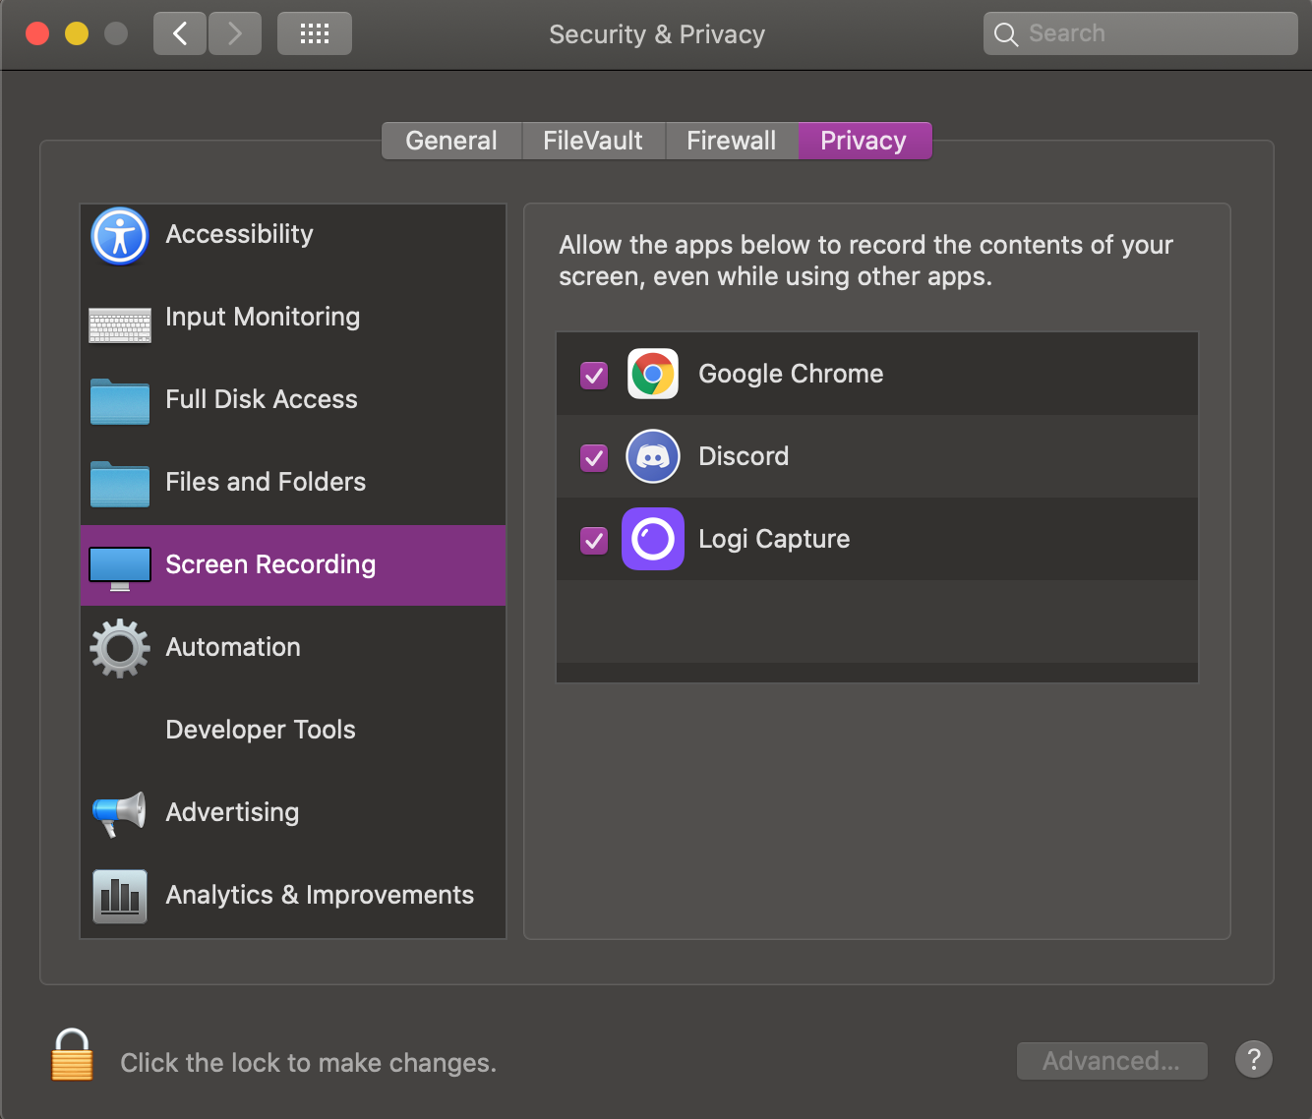1312x1119 pixels.
Task: Select Accessibility in the privacy list
Action: click(293, 235)
